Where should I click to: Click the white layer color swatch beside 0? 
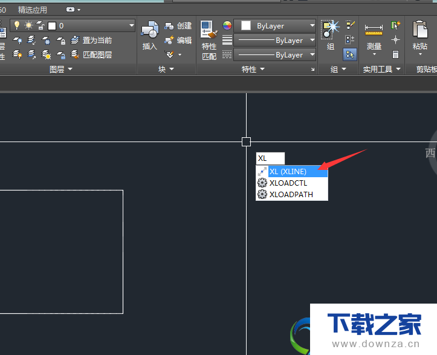52,26
